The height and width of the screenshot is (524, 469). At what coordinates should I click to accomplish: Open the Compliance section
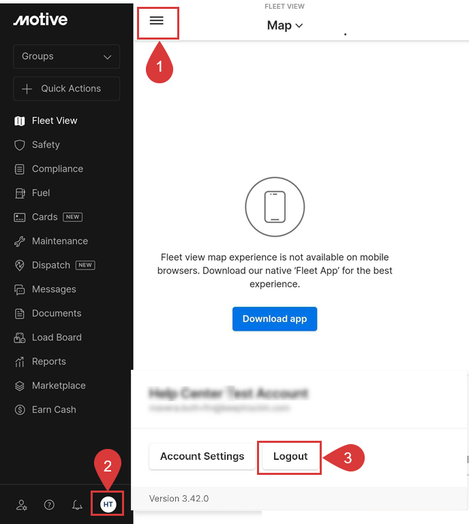click(x=57, y=169)
